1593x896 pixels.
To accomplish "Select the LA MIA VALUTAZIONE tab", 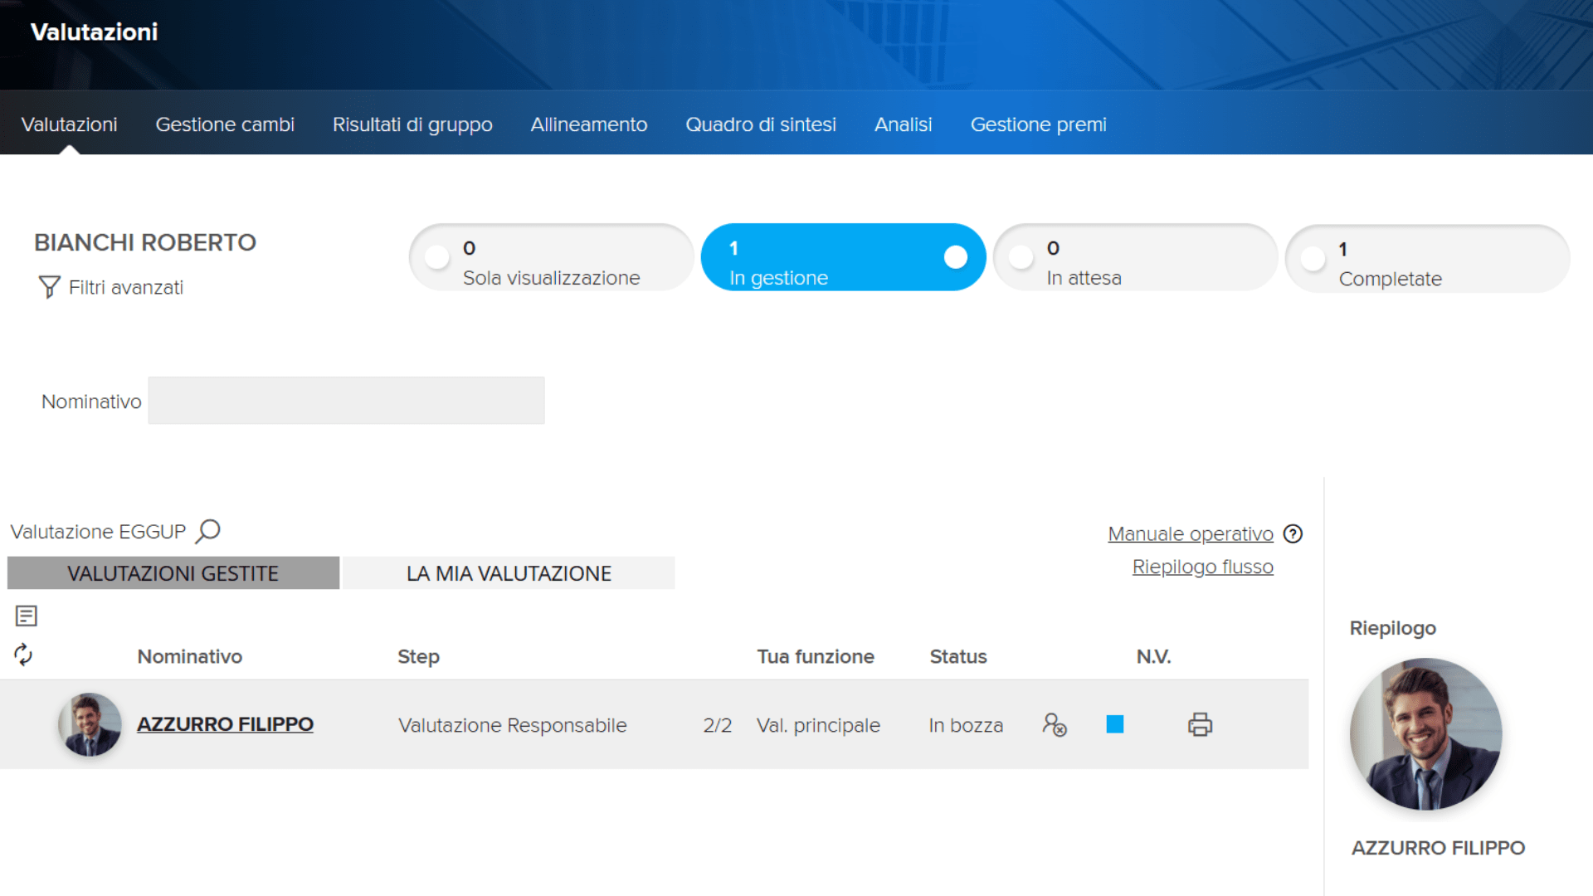I will [509, 573].
